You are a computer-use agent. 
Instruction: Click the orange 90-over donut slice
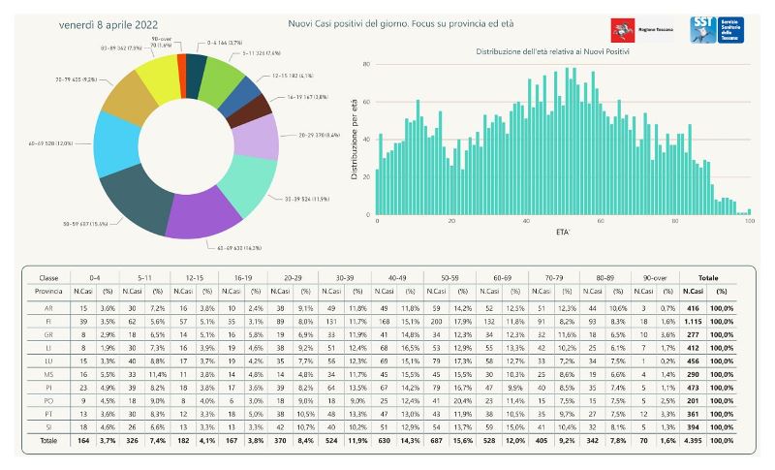(x=181, y=66)
